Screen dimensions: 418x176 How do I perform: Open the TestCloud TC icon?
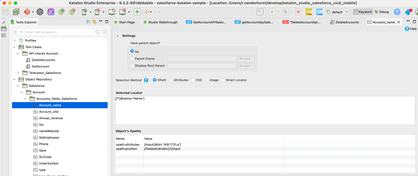point(309,12)
